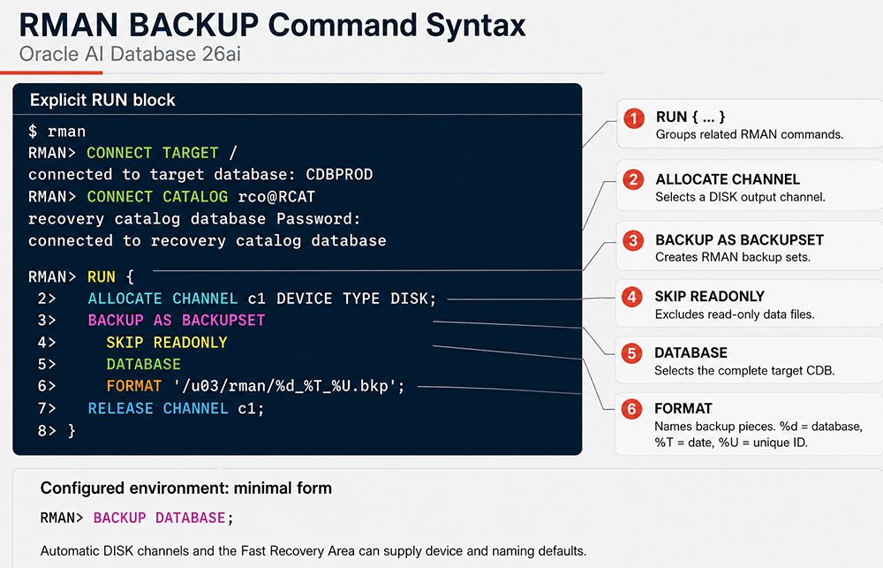883x568 pixels.
Task: Click the 'SKIP READONLY' callout heading
Action: click(710, 297)
